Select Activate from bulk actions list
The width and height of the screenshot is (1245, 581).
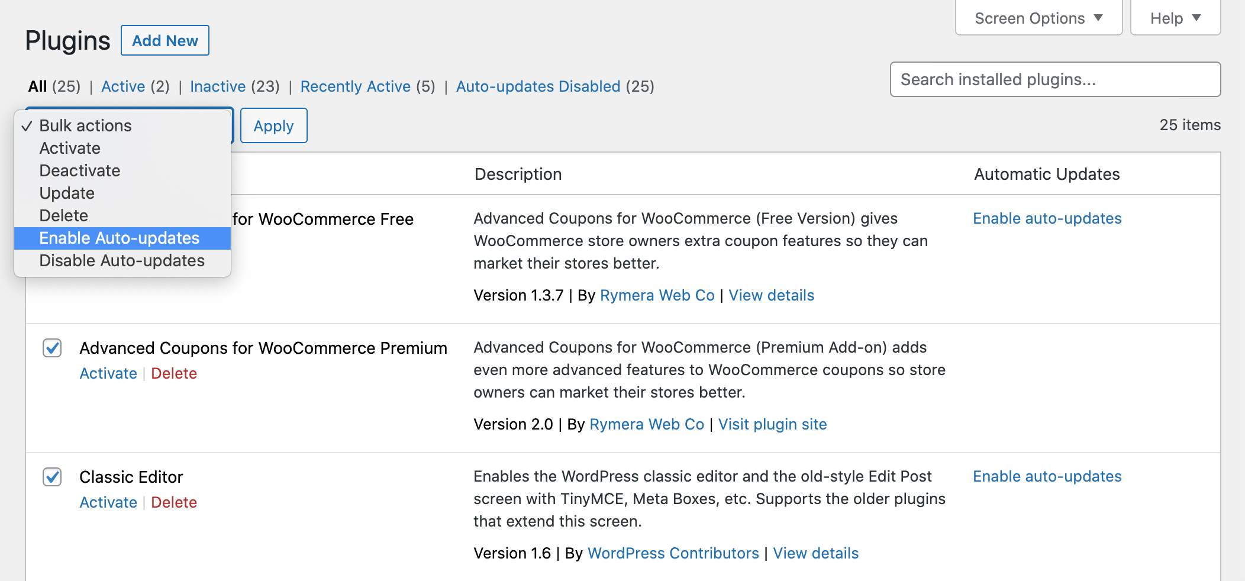tap(122, 148)
